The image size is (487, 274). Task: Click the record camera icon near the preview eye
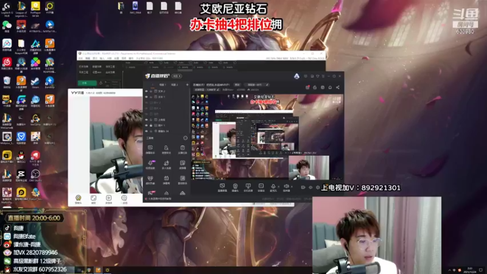click(x=303, y=188)
